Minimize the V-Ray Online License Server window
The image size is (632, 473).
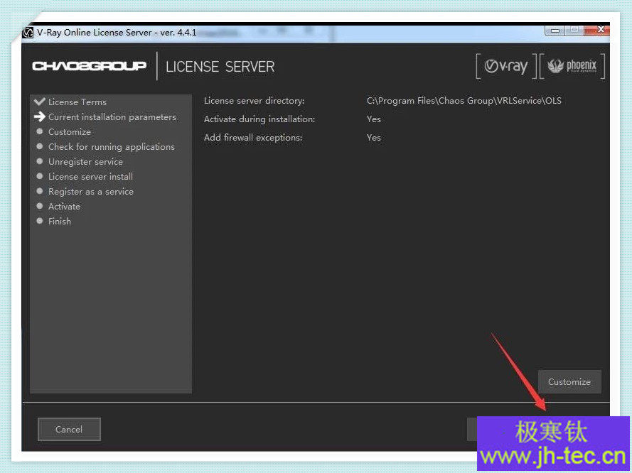(x=555, y=31)
